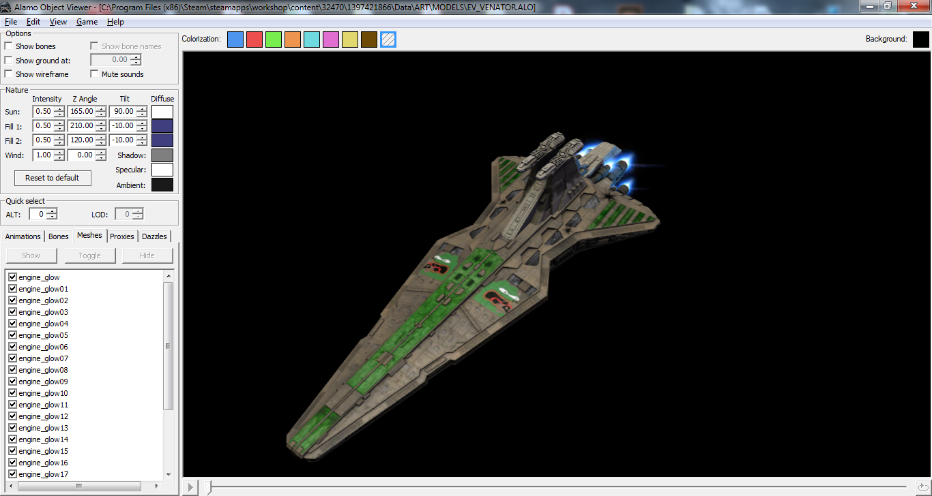Uncheck the engine_glow09 mesh
Viewport: 932px width, 496px height.
tap(12, 382)
